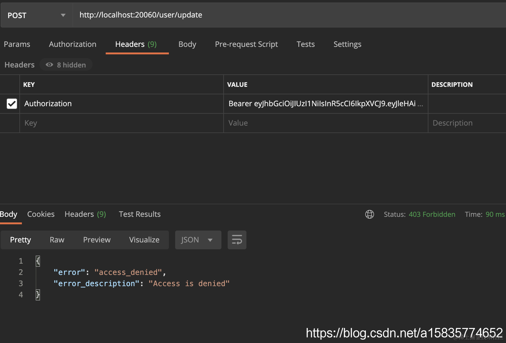
Task: Open the Pre-request Script tab
Action: [246, 44]
